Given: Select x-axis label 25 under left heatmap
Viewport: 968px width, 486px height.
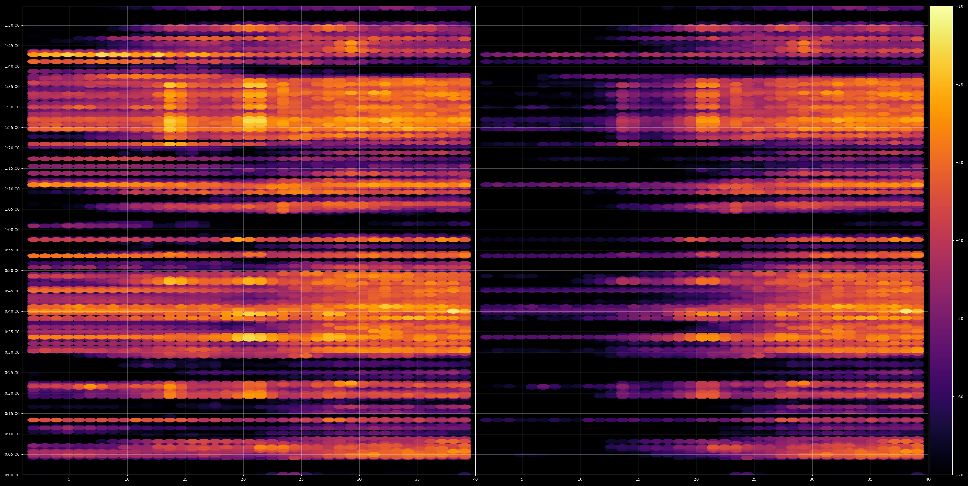Looking at the screenshot, I should [301, 480].
